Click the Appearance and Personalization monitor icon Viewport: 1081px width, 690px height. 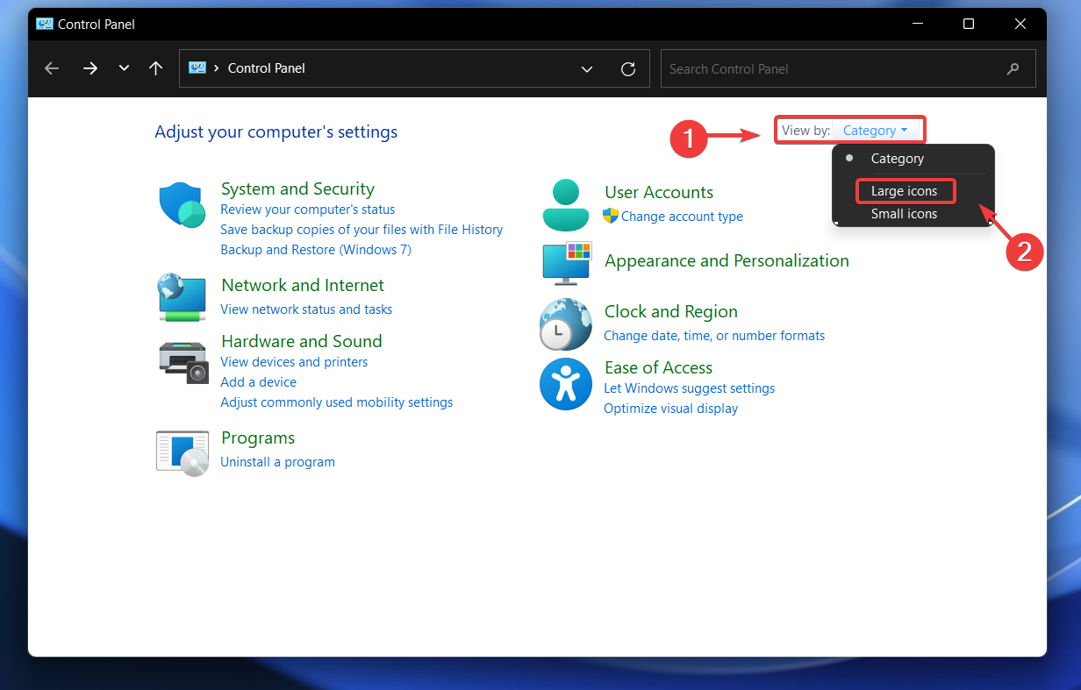(566, 263)
